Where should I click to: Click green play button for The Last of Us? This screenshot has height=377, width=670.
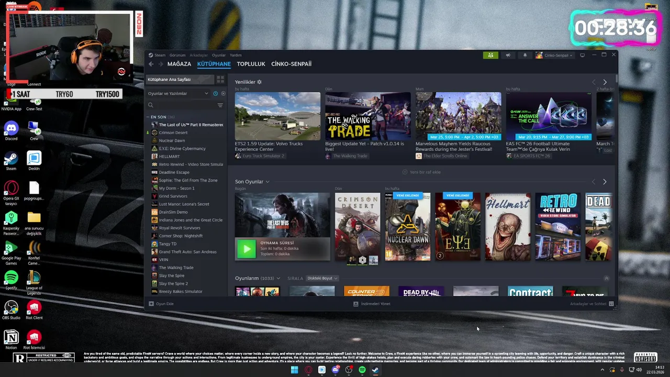(x=247, y=249)
